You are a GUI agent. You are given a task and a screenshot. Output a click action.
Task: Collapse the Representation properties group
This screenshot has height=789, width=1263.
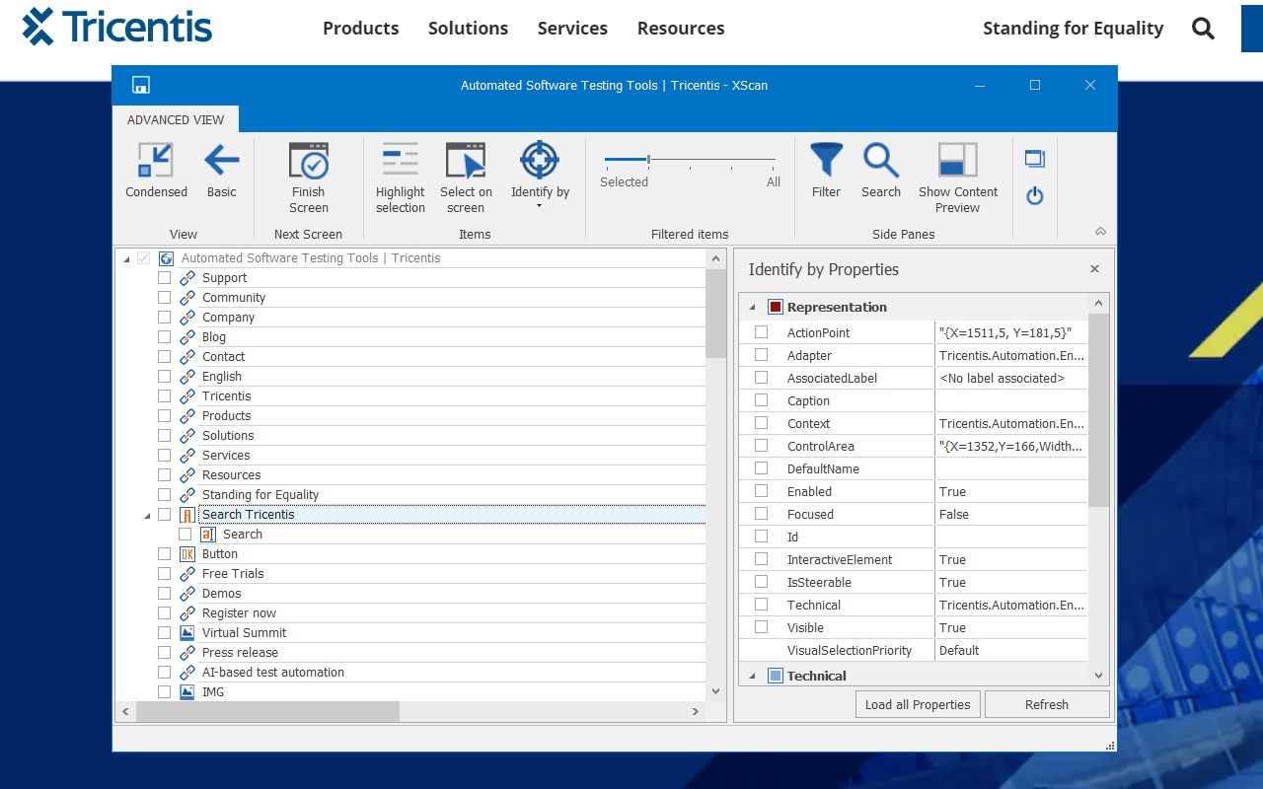[753, 307]
